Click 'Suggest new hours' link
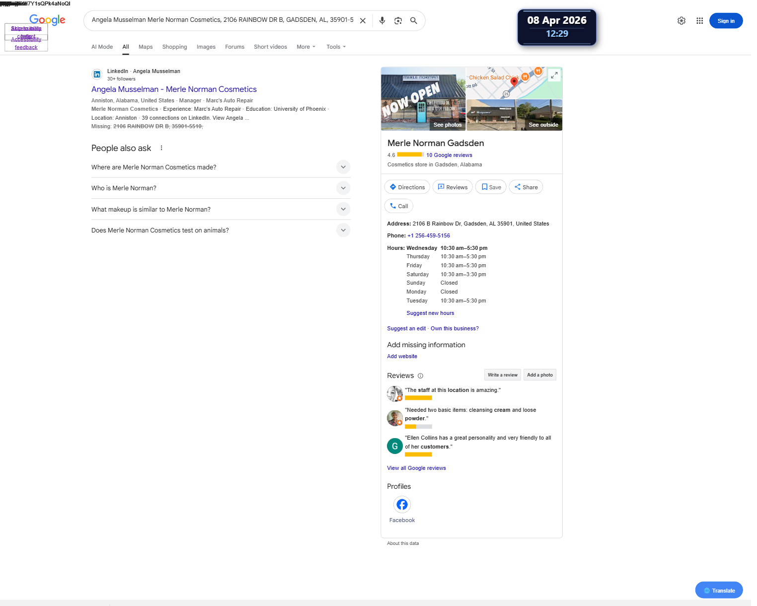The width and height of the screenshot is (757, 606). (430, 313)
